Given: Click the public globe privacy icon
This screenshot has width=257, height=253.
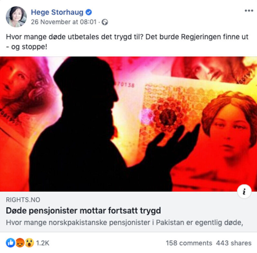Looking at the screenshot, I should [x=105, y=22].
